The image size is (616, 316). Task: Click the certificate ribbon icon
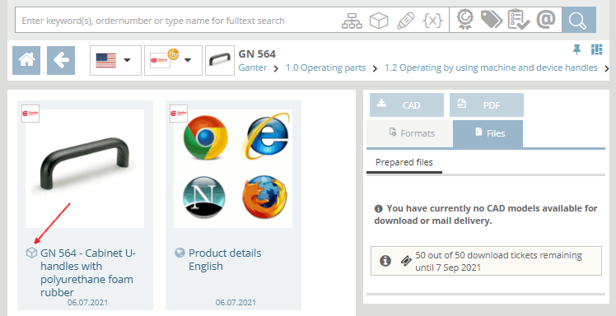pyautogui.click(x=465, y=20)
